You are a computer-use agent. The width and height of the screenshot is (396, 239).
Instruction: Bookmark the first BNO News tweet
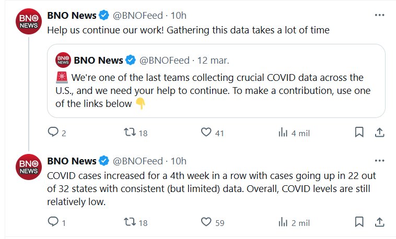[x=359, y=133]
